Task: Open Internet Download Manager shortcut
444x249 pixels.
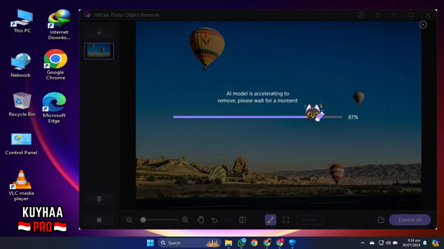Action: click(59, 25)
